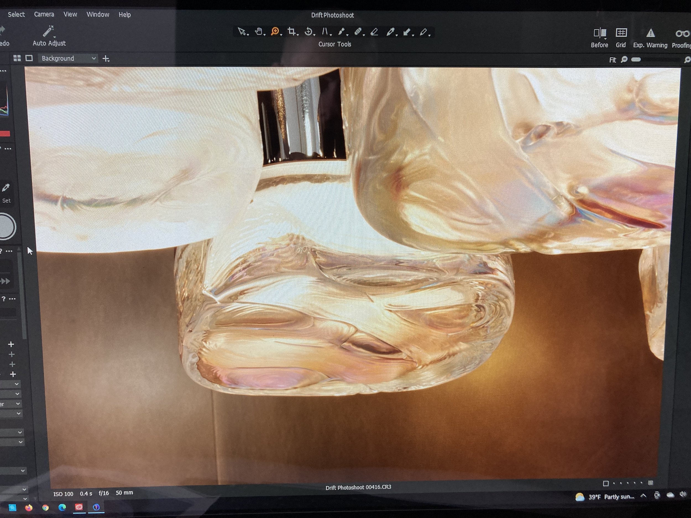The image size is (691, 518).
Task: Click the OneDrive cloud tray icon
Action: [x=670, y=495]
